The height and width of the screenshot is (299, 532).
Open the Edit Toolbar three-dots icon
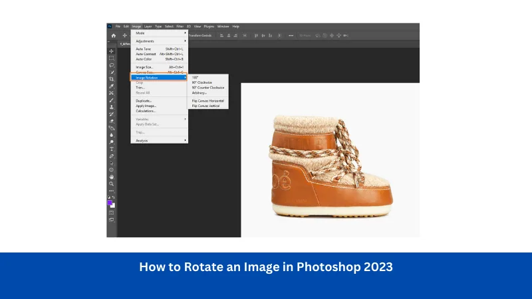tap(111, 191)
